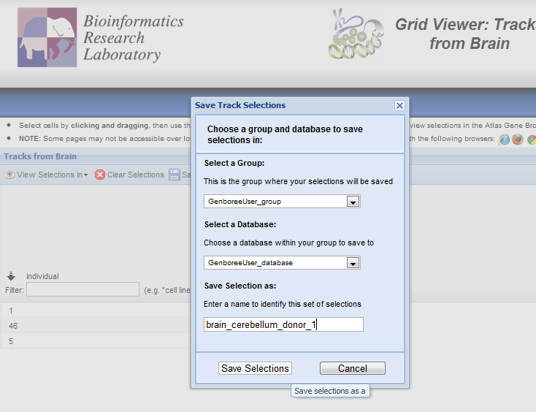
Task: Click the DNA helix Genboree logo
Action: (356, 34)
